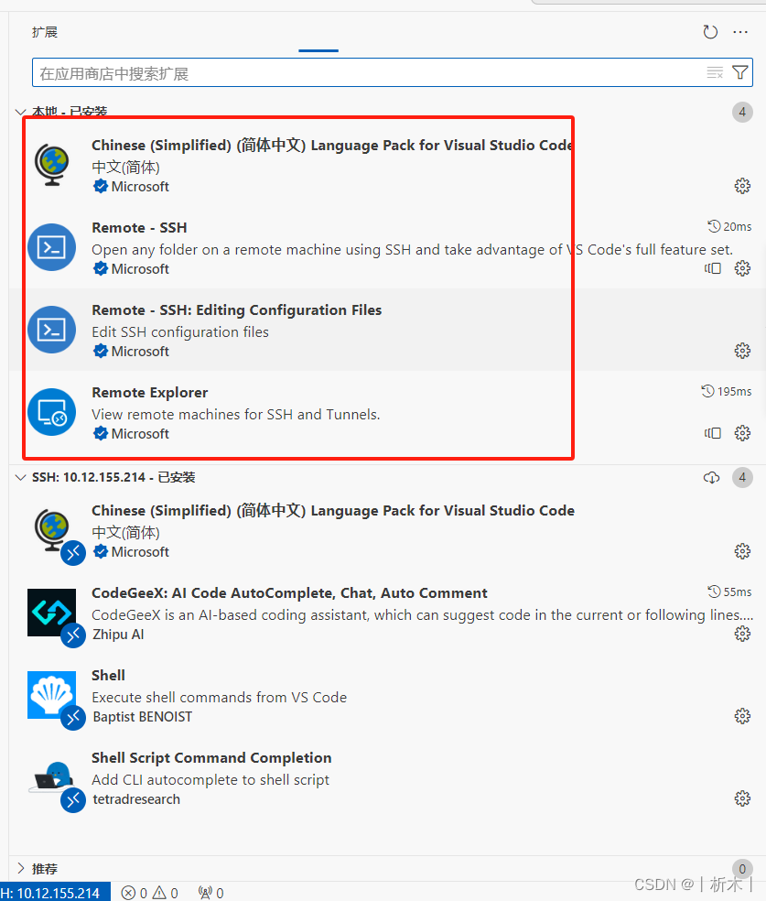Open Remote - SSH extension gear settings icon

pos(742,268)
